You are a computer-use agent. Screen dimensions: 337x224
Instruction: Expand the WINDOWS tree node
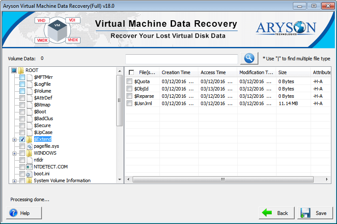(x=14, y=153)
